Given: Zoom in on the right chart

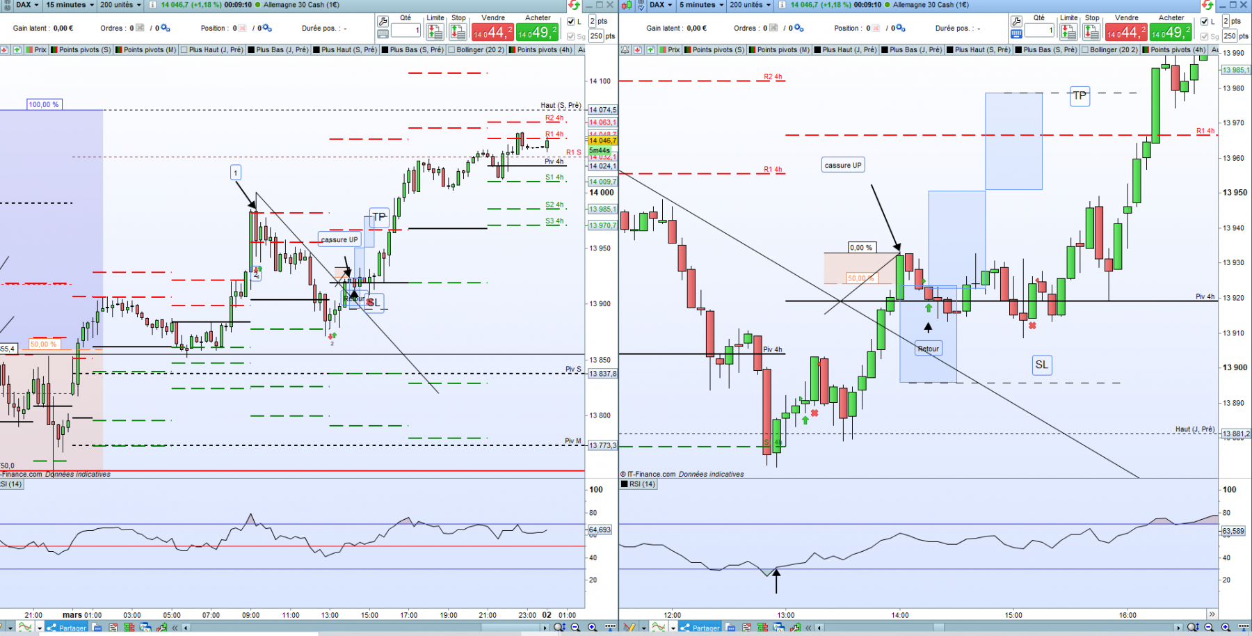Looking at the screenshot, I should point(1226,627).
